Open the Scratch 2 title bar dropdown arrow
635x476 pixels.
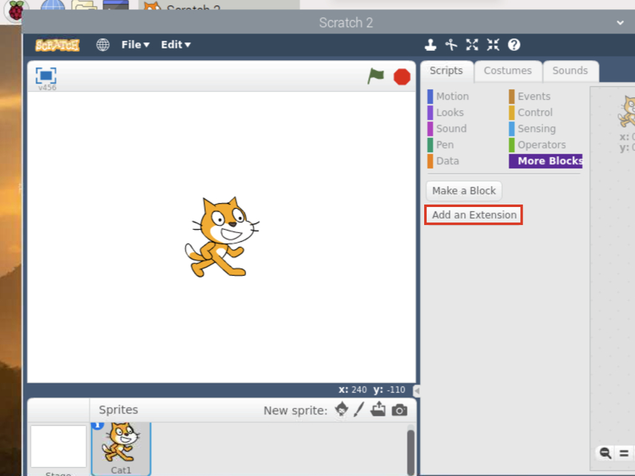click(x=620, y=23)
